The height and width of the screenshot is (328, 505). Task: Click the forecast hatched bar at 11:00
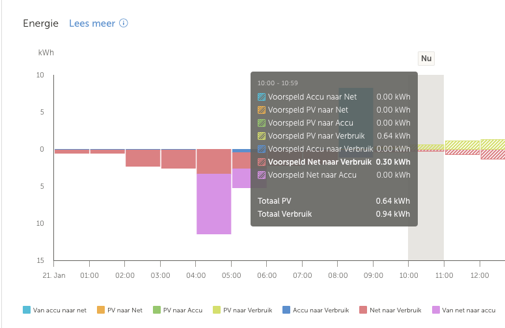click(x=462, y=148)
